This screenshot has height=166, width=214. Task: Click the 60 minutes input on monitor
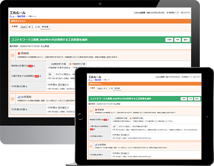[51, 74]
